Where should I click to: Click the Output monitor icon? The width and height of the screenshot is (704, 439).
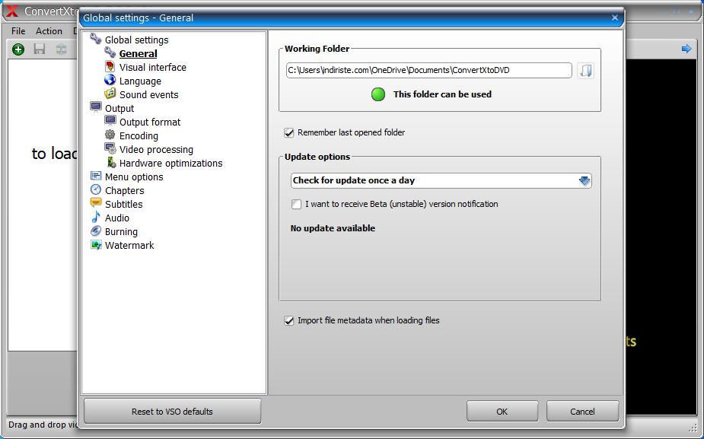pos(96,107)
